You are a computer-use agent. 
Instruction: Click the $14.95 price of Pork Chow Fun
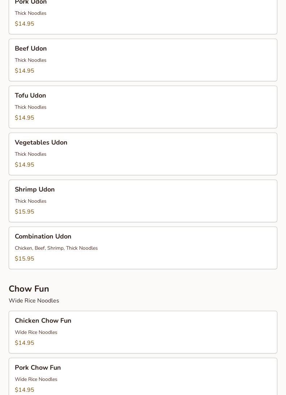[25, 390]
